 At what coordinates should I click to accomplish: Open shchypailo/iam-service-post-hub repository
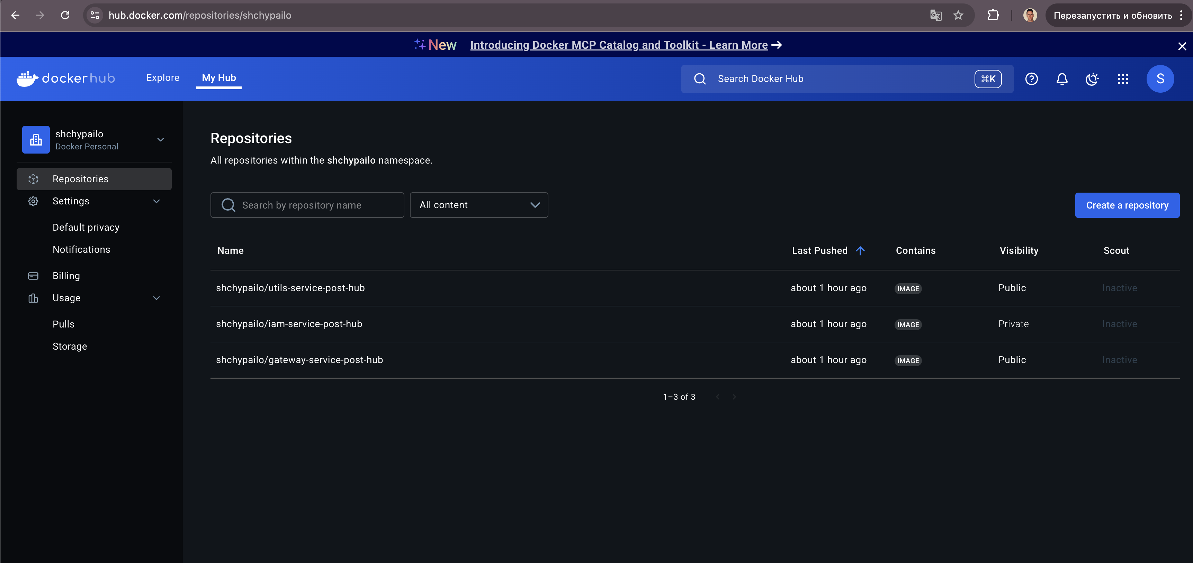click(x=289, y=324)
